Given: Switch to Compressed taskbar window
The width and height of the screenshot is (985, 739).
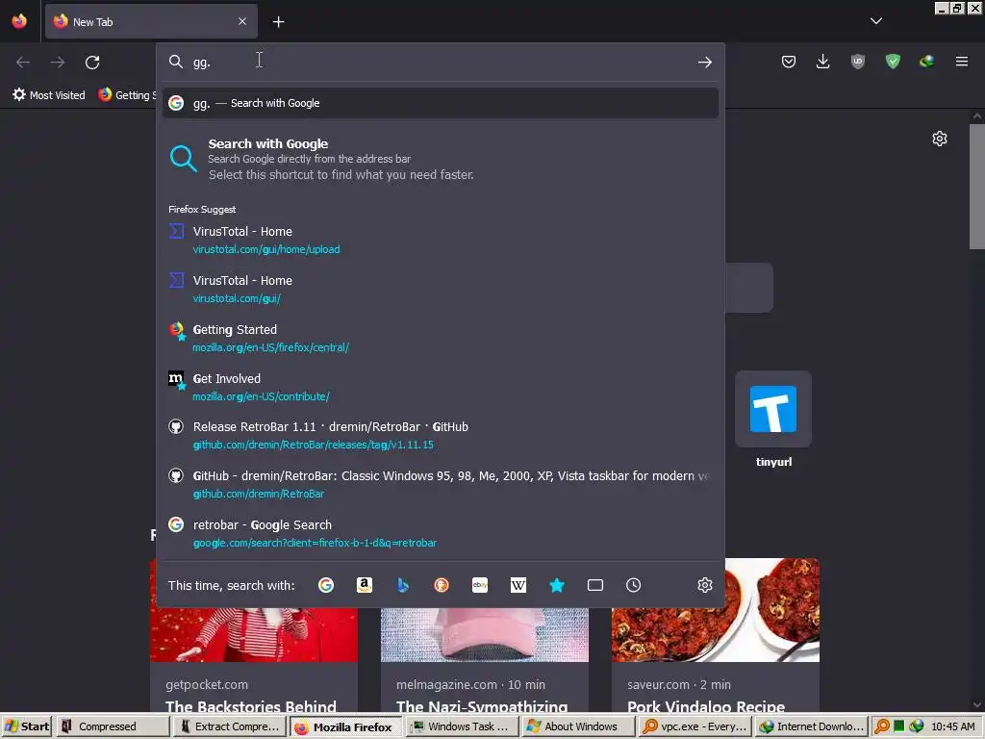Looking at the screenshot, I should pos(114,726).
